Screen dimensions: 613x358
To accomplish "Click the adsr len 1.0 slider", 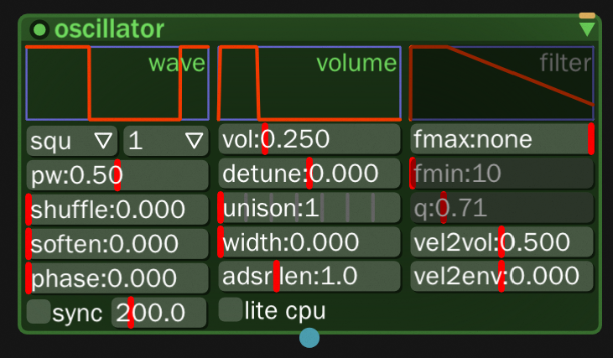I will point(309,276).
